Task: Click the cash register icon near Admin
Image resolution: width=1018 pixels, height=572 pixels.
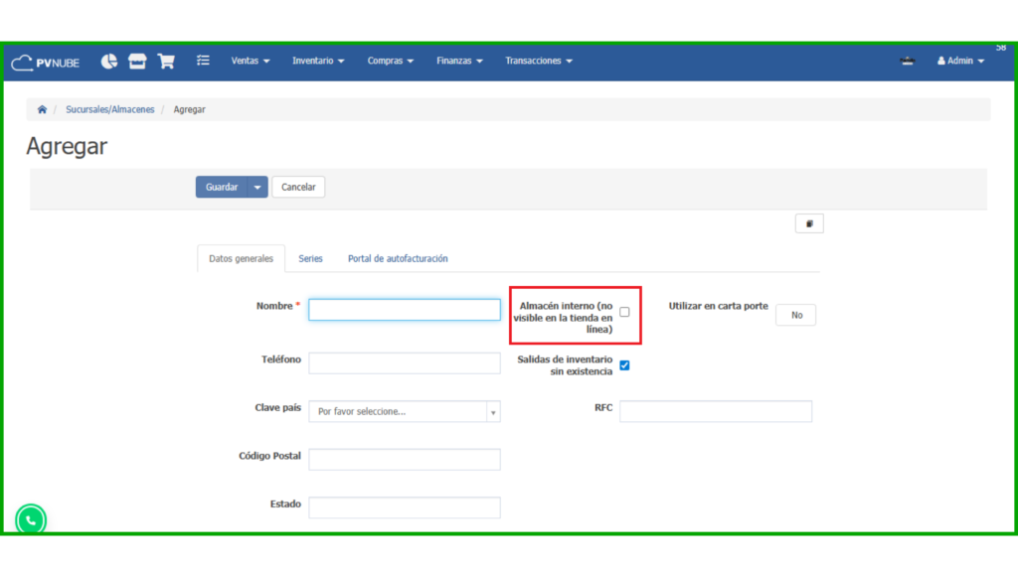Action: pyautogui.click(x=907, y=61)
